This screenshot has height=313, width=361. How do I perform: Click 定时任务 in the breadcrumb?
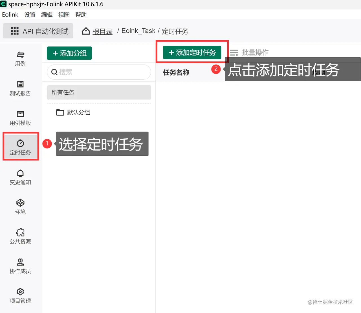coord(175,31)
